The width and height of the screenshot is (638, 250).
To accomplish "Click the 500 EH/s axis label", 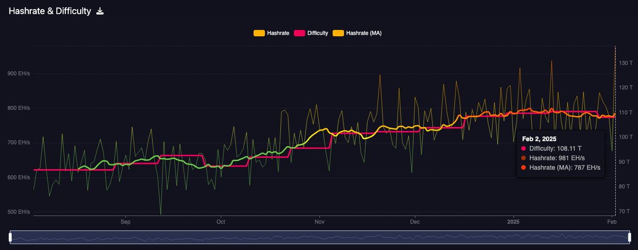I will [x=19, y=212].
